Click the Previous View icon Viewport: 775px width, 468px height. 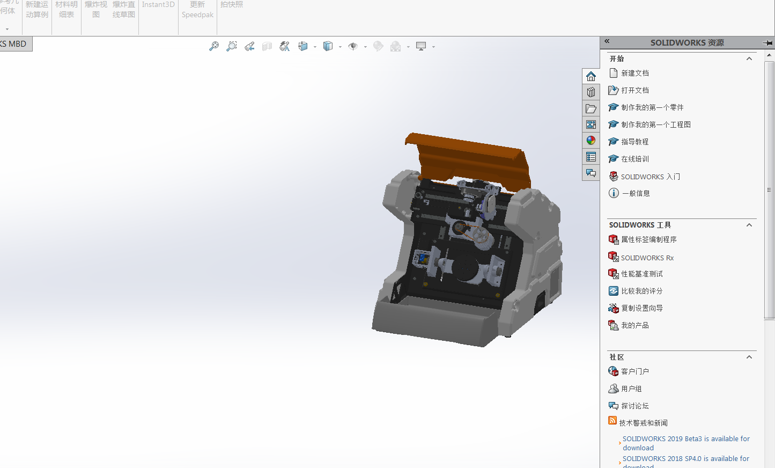249,47
